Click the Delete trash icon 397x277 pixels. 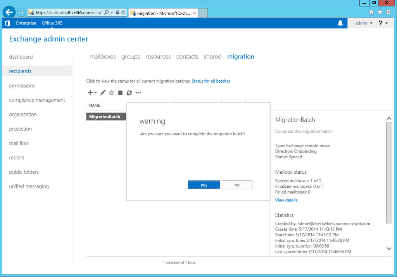tap(111, 93)
